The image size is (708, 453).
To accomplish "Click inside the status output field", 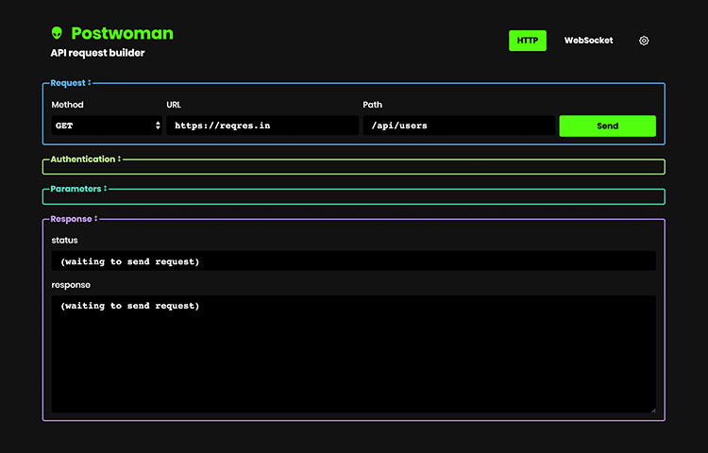I will point(353,260).
